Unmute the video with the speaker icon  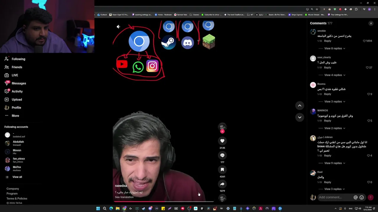118,27
